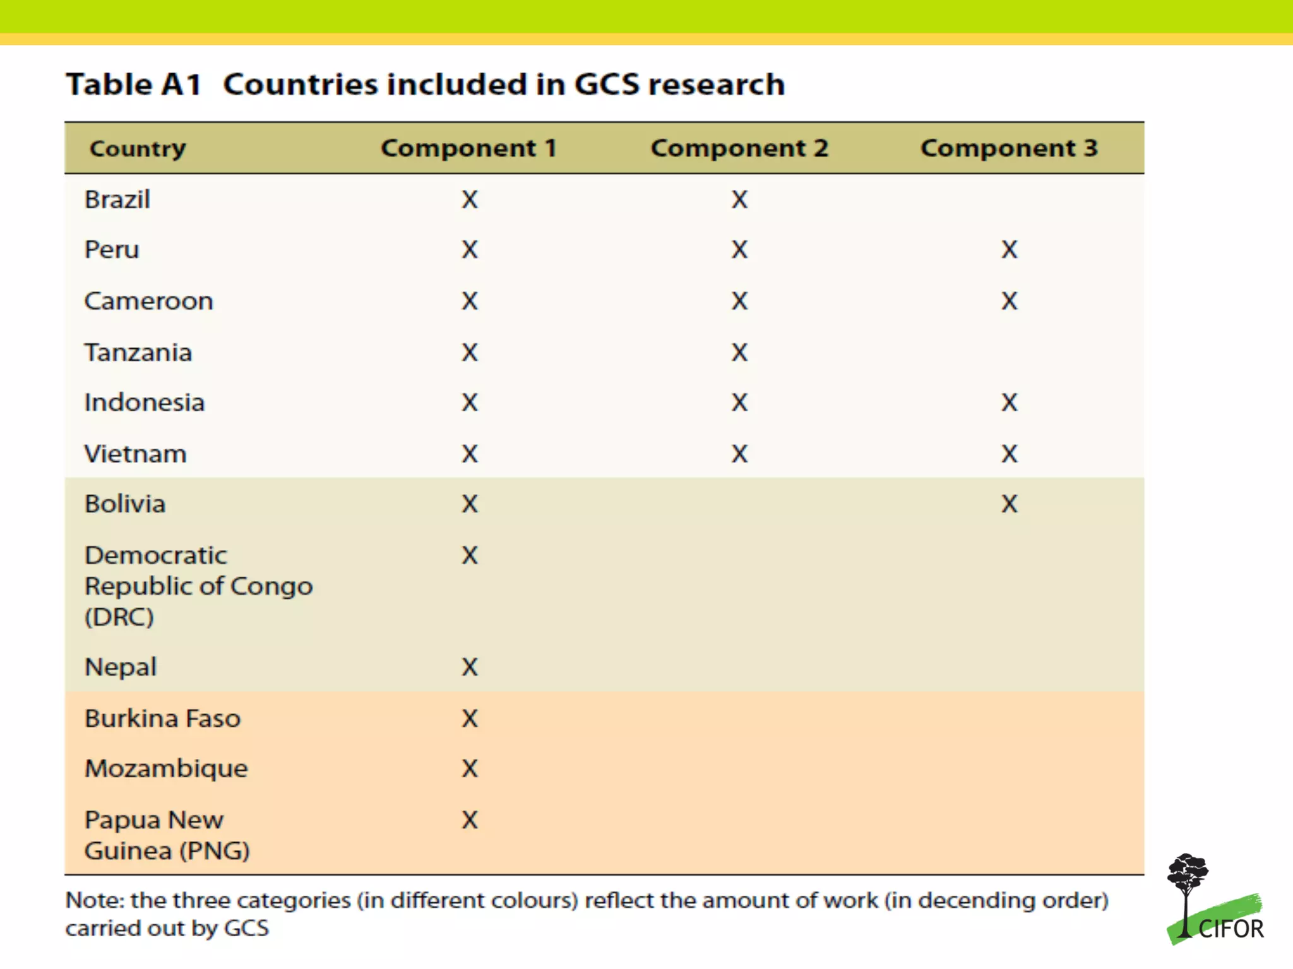Select the Component 3 column header

pos(1009,148)
